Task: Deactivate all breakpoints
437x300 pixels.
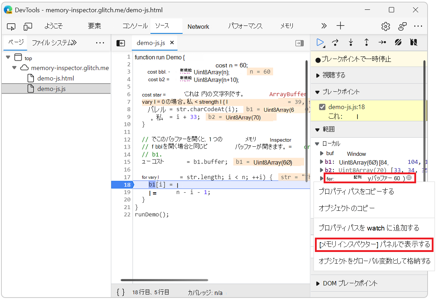Action: (x=398, y=43)
